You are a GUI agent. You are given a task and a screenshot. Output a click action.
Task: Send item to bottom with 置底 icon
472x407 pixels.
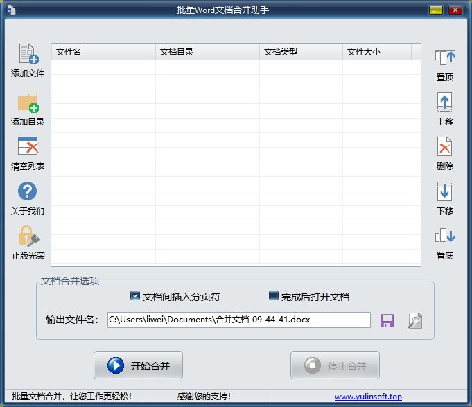(x=444, y=236)
